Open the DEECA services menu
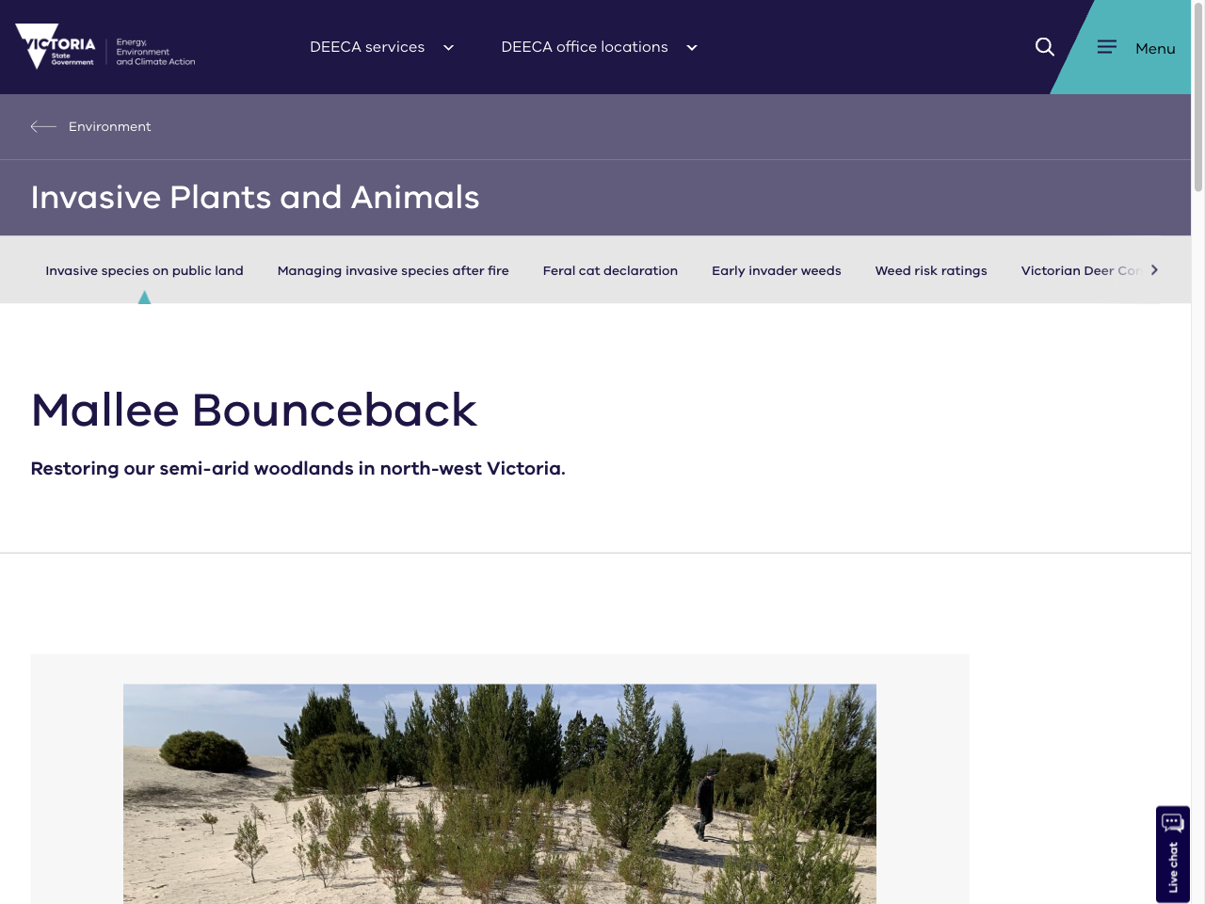This screenshot has height=904, width=1205. 367,46
